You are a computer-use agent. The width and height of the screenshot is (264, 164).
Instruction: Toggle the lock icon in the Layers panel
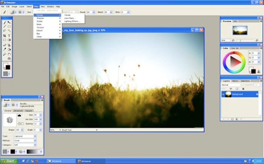[x=243, y=89]
